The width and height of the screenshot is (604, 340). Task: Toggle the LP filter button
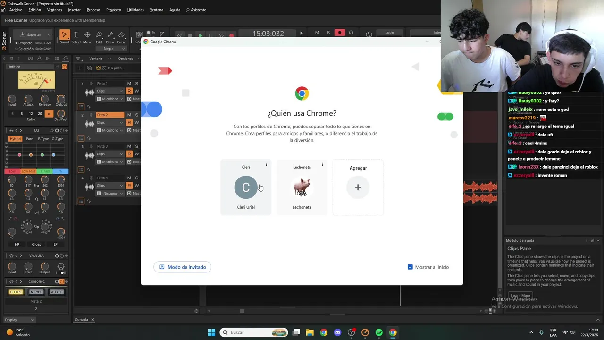(55, 244)
